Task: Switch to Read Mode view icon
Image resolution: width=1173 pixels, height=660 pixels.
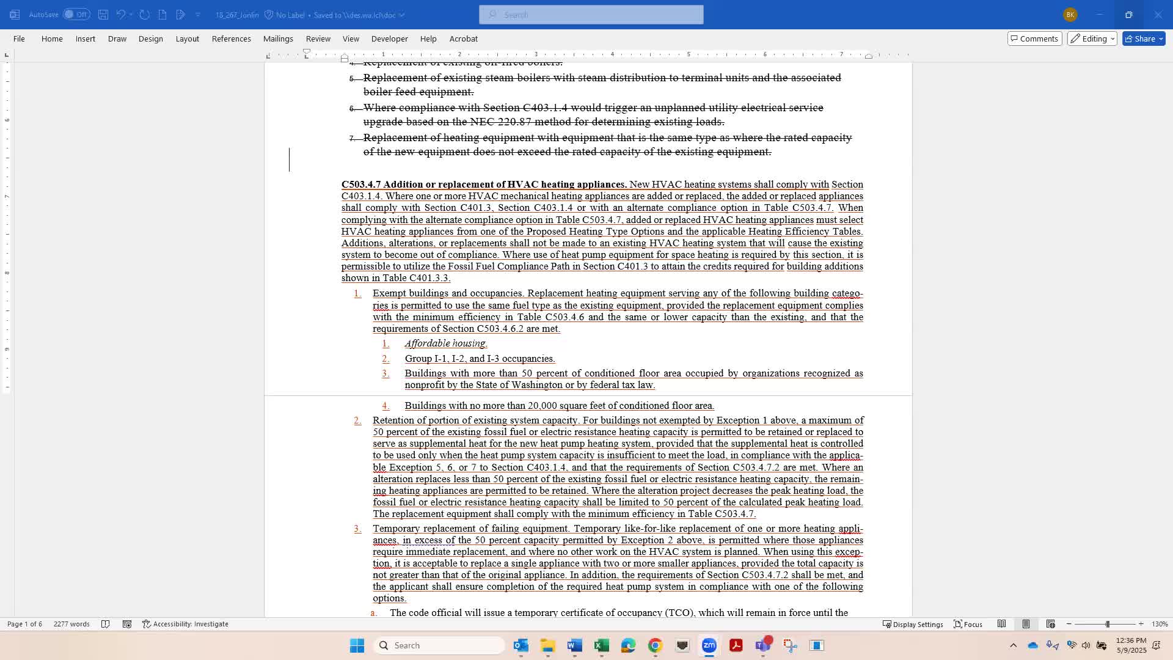Action: tap(1002, 624)
